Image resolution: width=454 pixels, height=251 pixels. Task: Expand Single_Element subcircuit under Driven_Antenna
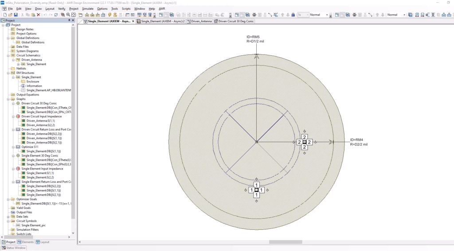19,64
